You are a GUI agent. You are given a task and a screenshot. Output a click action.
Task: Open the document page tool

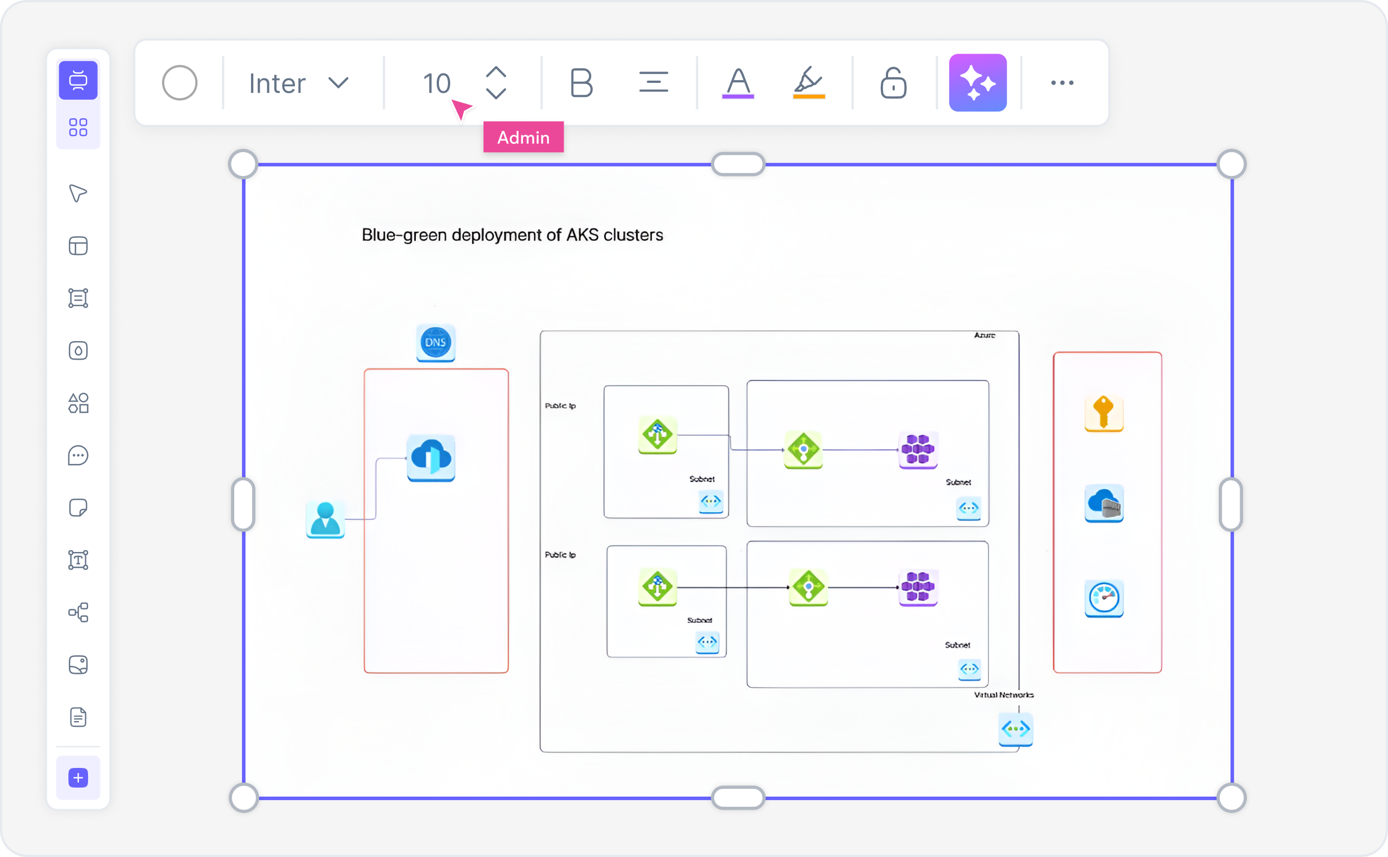click(78, 718)
